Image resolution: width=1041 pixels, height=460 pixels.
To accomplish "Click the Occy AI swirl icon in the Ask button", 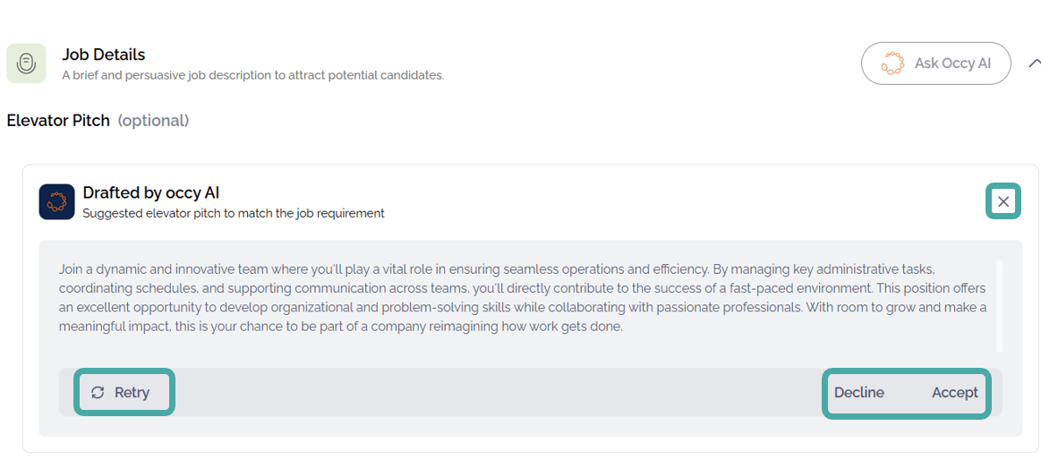I will pyautogui.click(x=892, y=64).
